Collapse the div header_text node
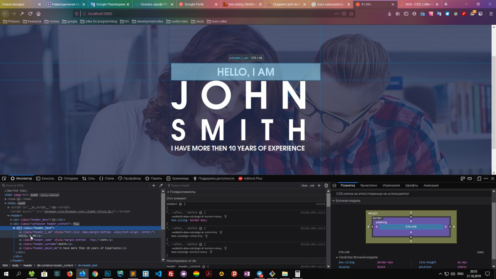The height and width of the screenshot is (279, 496). [14, 228]
